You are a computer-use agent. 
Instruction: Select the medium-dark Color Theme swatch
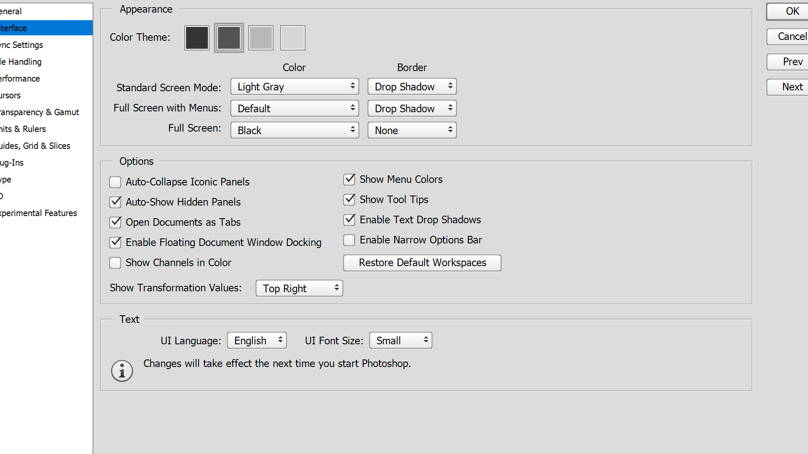coord(229,37)
